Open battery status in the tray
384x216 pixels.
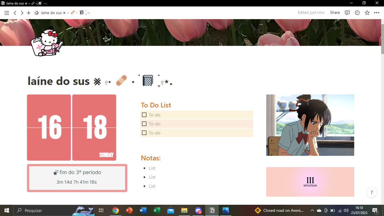332,211
